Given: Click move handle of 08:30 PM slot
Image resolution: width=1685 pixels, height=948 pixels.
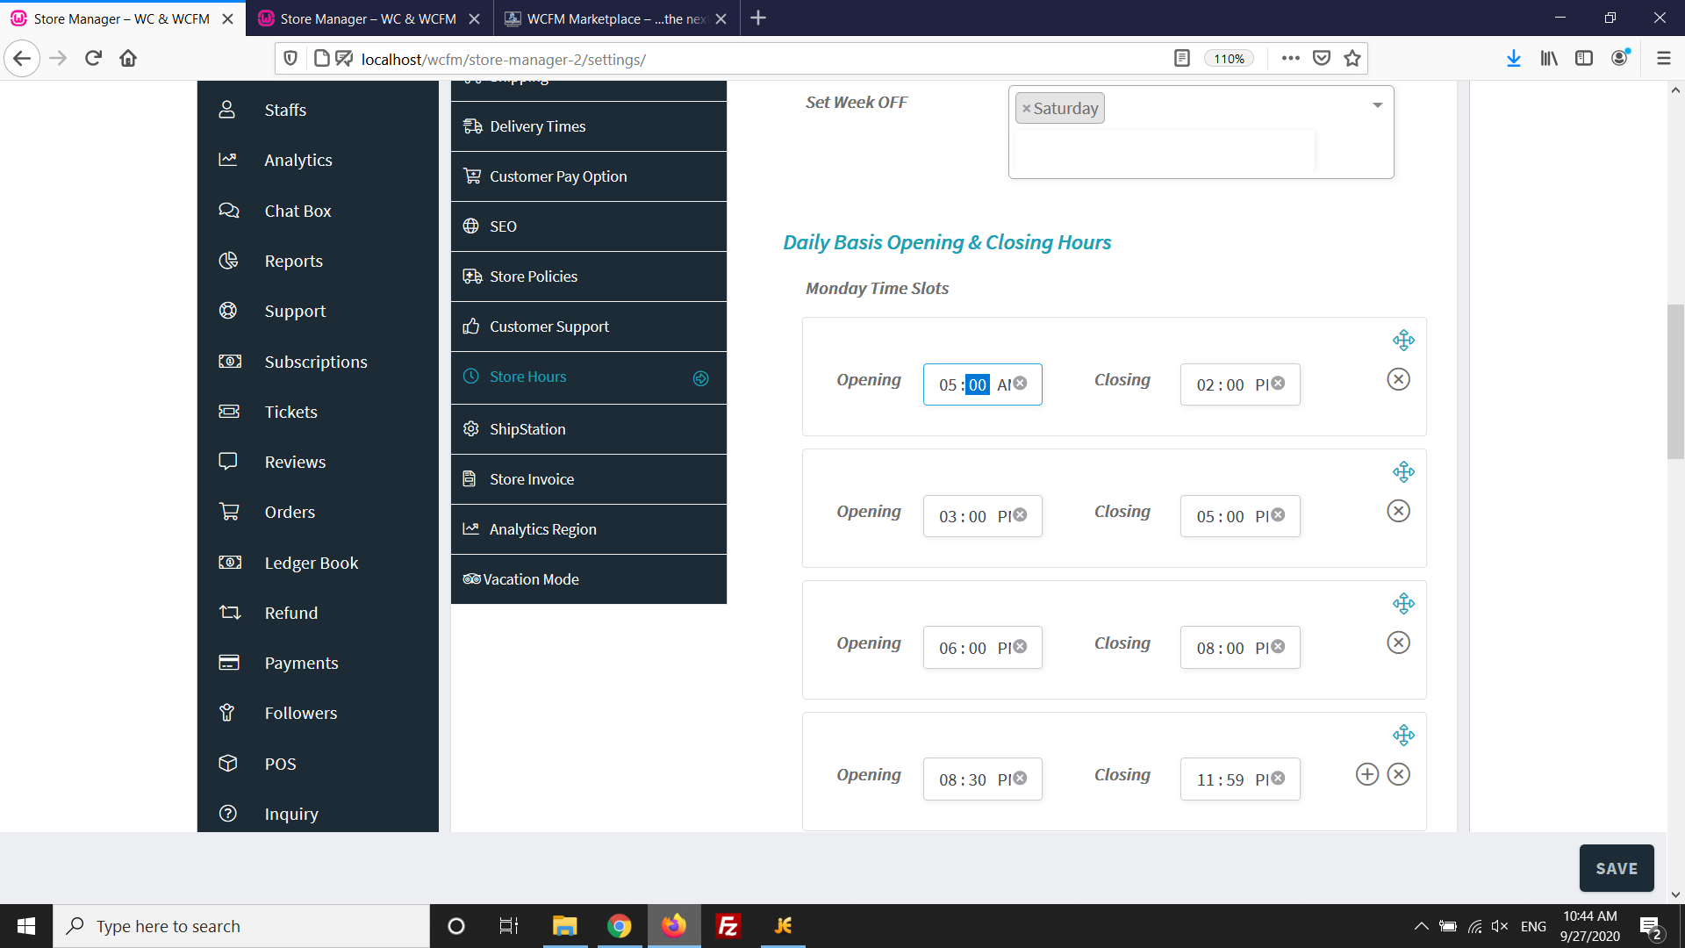Looking at the screenshot, I should pyautogui.click(x=1403, y=736).
